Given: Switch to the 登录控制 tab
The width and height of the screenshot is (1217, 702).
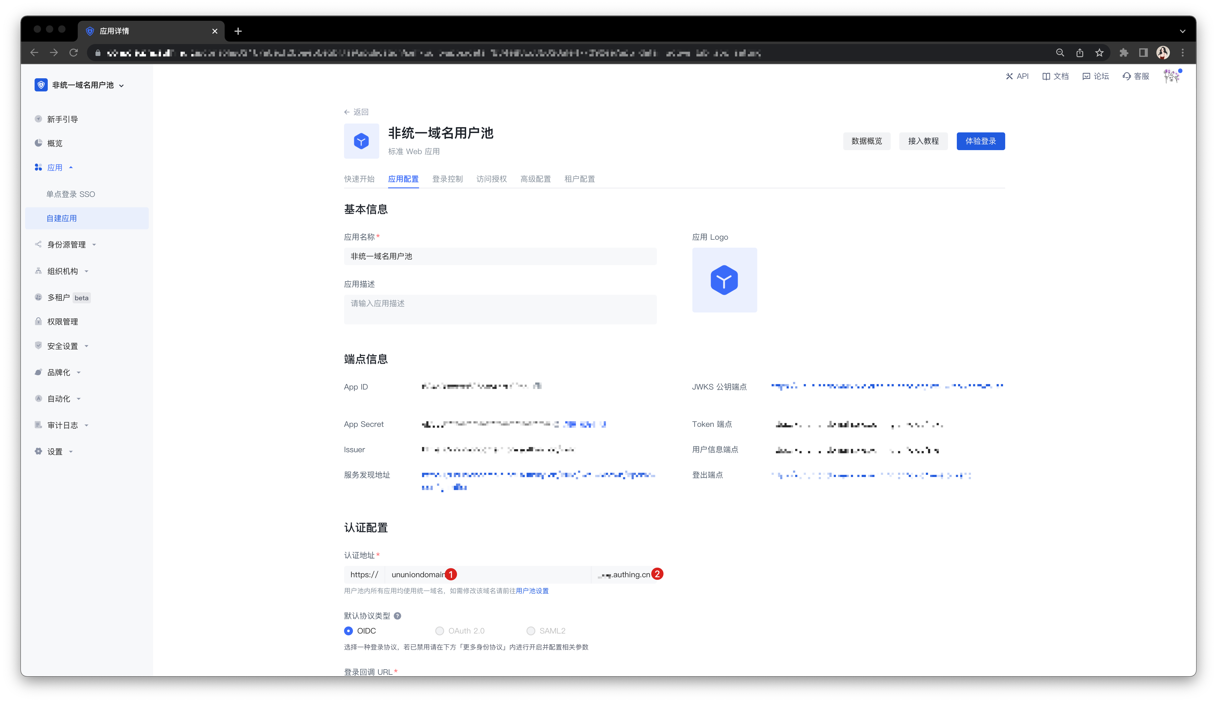Looking at the screenshot, I should pos(447,179).
